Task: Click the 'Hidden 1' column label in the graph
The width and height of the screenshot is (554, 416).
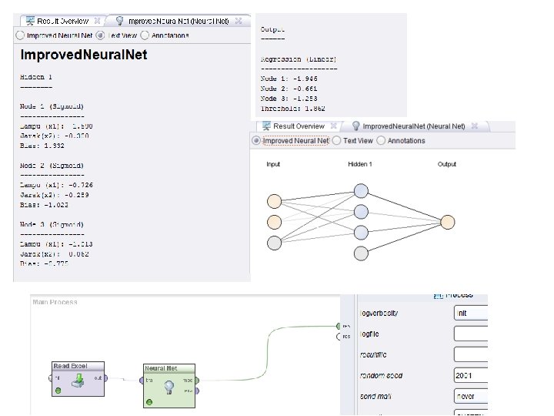Action: point(360,164)
